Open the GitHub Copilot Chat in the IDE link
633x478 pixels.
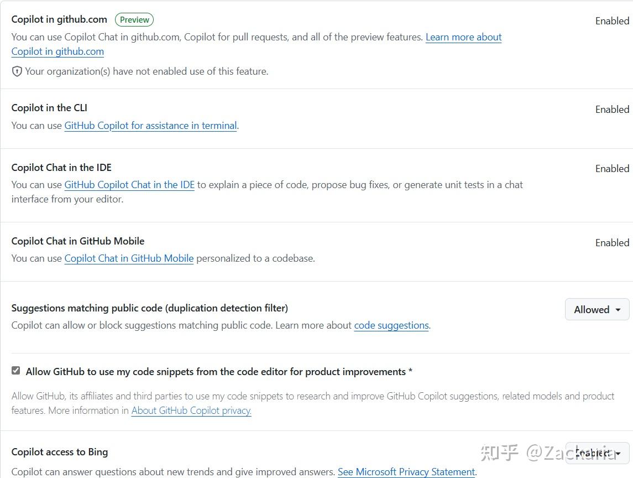tap(129, 184)
